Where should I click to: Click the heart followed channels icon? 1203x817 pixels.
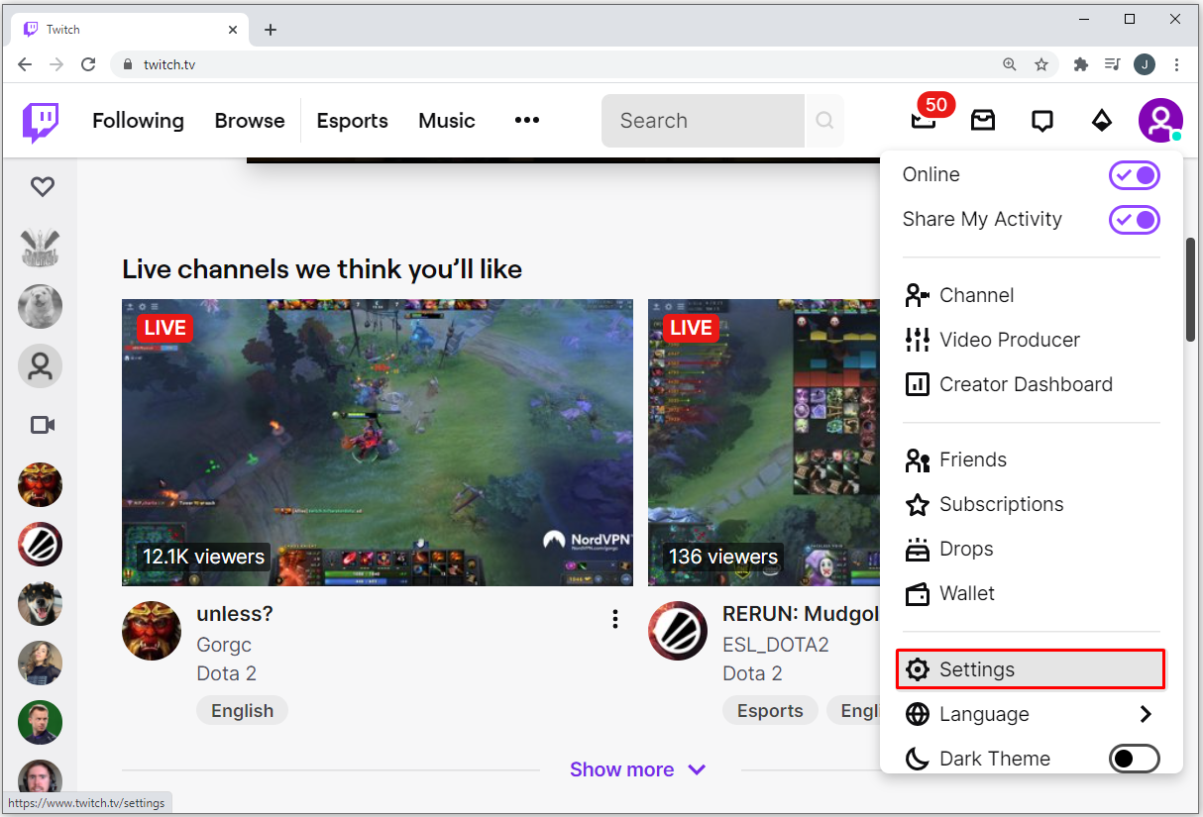tap(42, 186)
